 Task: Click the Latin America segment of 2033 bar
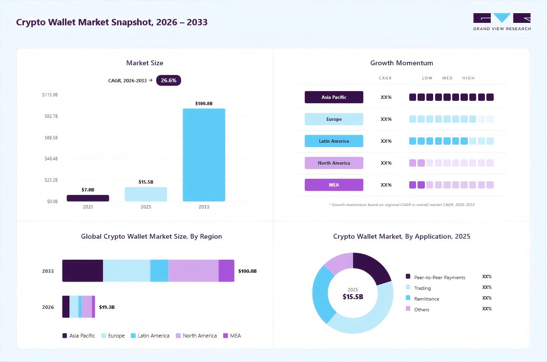[159, 271]
